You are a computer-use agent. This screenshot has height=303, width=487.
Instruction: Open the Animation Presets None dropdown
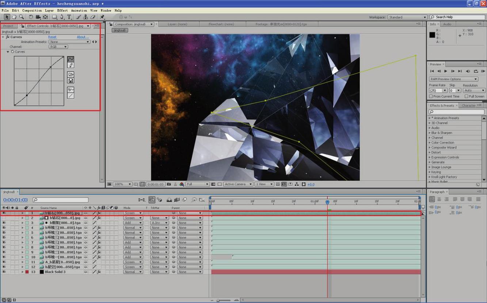[x=69, y=42]
